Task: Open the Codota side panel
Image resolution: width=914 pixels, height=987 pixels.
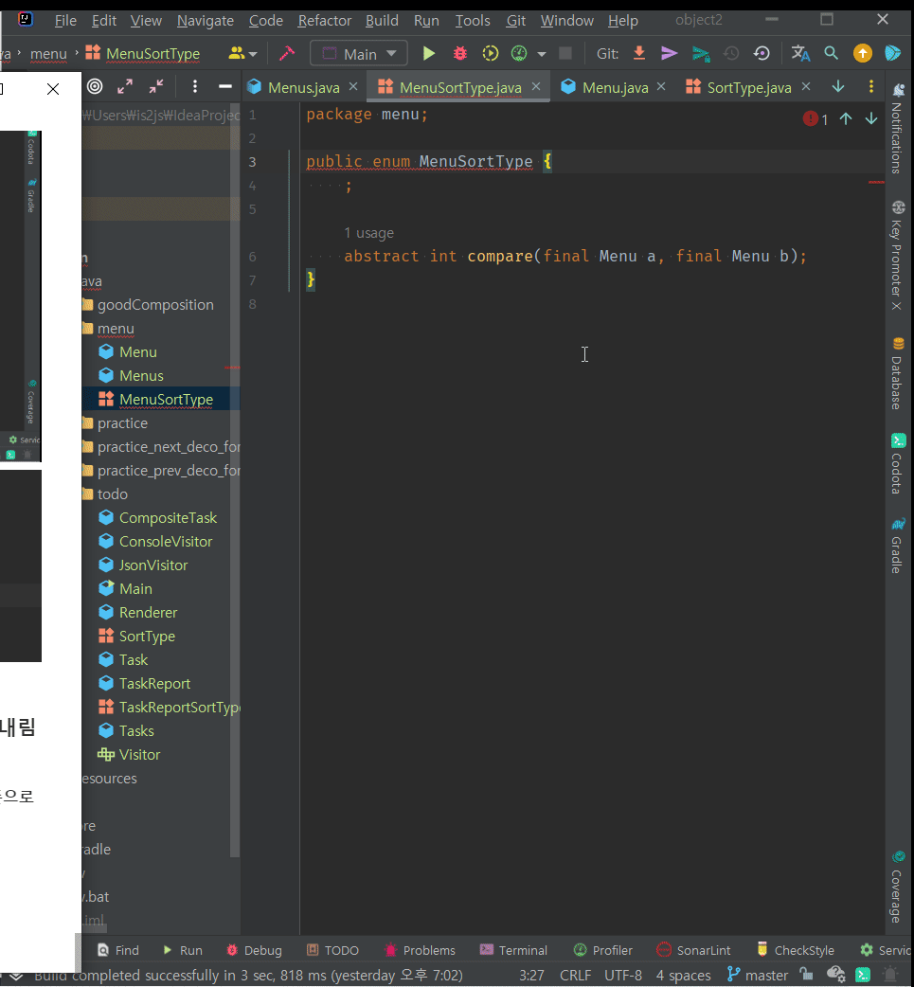Action: [x=898, y=463]
